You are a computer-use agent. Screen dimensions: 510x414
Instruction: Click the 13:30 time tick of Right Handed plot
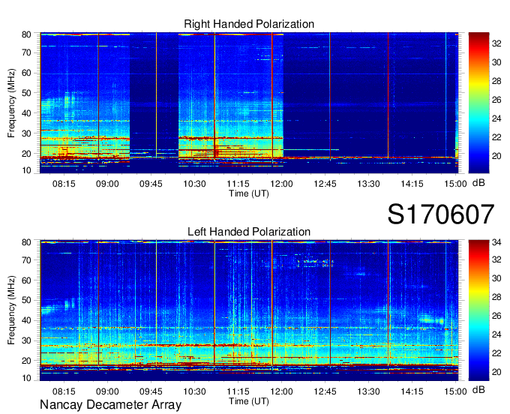coord(368,184)
